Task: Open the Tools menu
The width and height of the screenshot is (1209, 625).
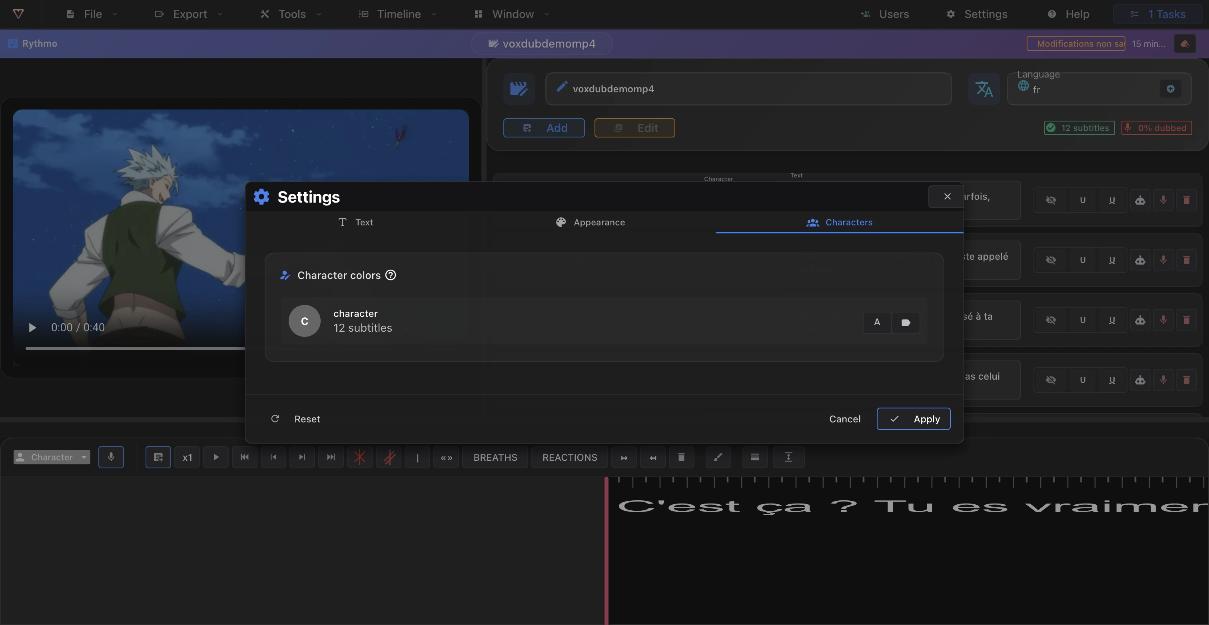Action: pyautogui.click(x=291, y=14)
